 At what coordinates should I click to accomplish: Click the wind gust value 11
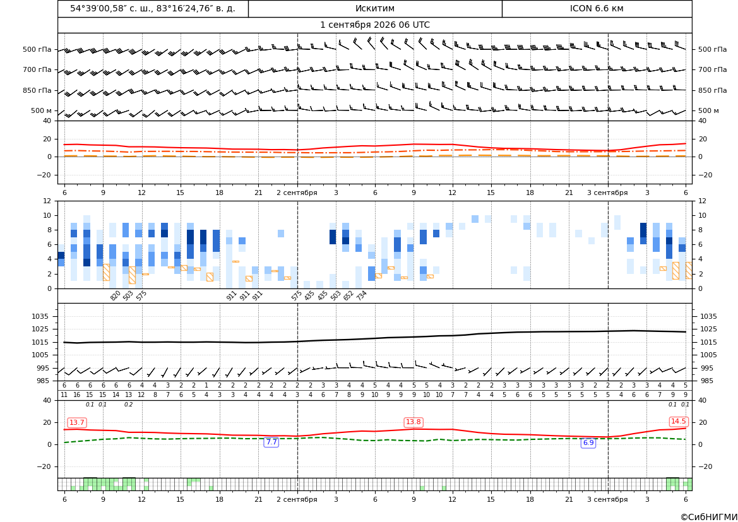64,395
